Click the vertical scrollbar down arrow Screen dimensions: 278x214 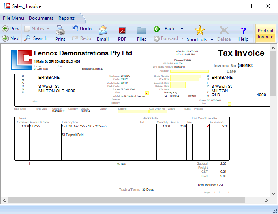[x=273, y=194]
